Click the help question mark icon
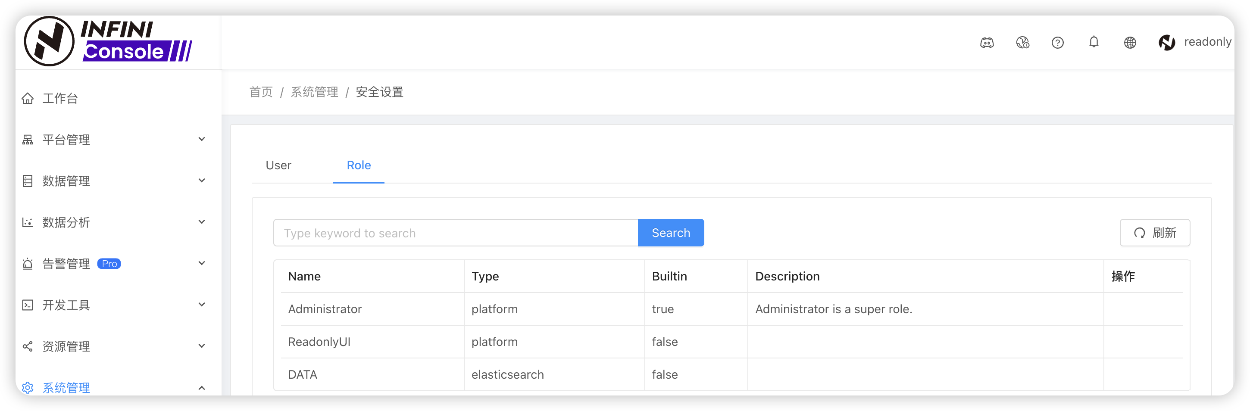1250x411 pixels. click(x=1058, y=43)
